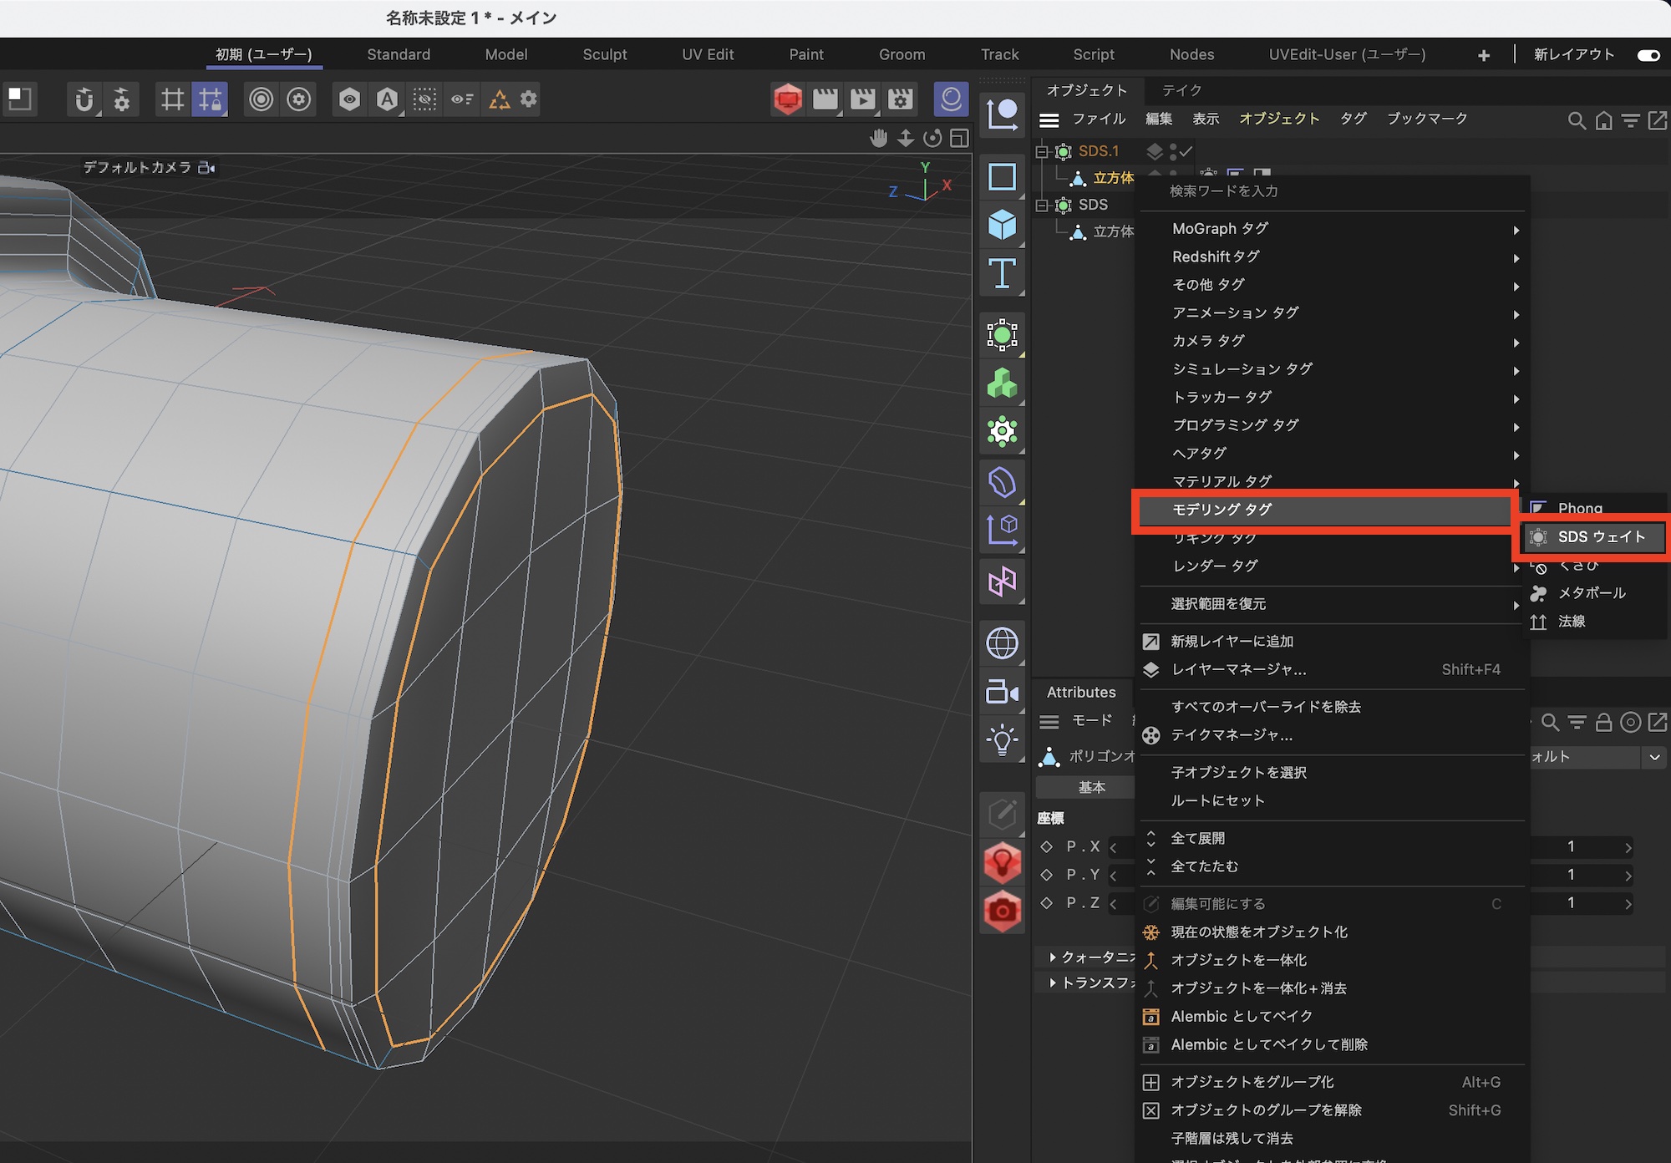This screenshot has height=1163, width=1671.
Task: Click the Light object icon
Action: tap(1002, 740)
